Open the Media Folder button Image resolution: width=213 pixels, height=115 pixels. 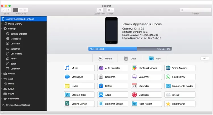[x=79, y=95]
